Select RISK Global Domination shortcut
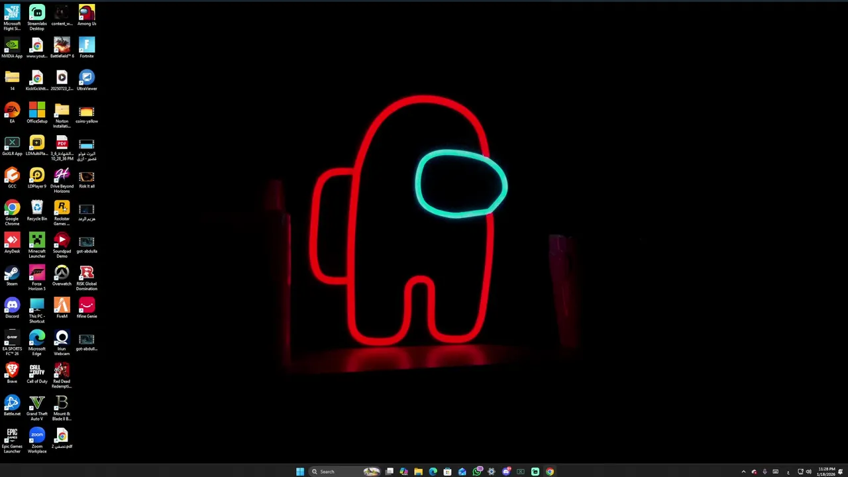This screenshot has width=848, height=477. coord(87,278)
